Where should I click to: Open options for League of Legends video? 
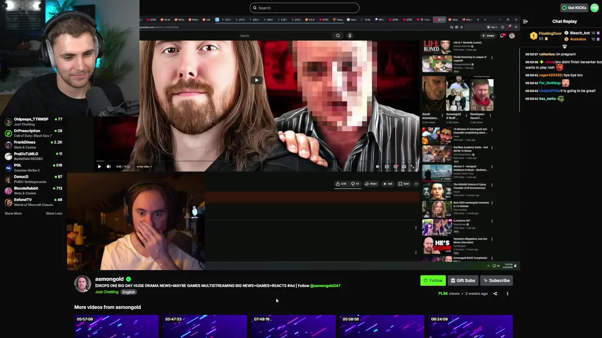click(492, 57)
